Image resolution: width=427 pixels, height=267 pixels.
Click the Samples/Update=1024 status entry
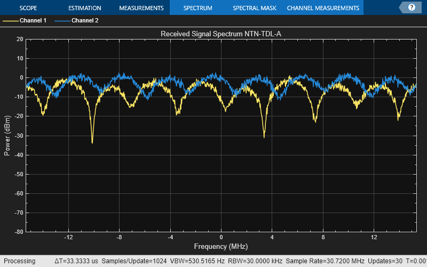(x=134, y=261)
